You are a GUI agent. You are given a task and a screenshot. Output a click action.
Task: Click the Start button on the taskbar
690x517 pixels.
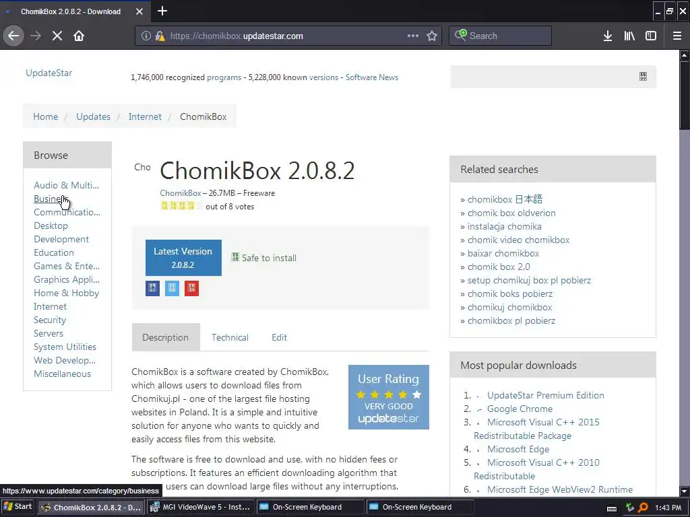coord(18,506)
